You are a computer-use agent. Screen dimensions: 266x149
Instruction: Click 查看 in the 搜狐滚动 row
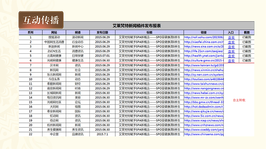[x=231, y=37]
